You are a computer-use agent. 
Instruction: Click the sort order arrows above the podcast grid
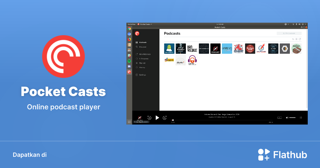pyautogui.click(x=293, y=39)
